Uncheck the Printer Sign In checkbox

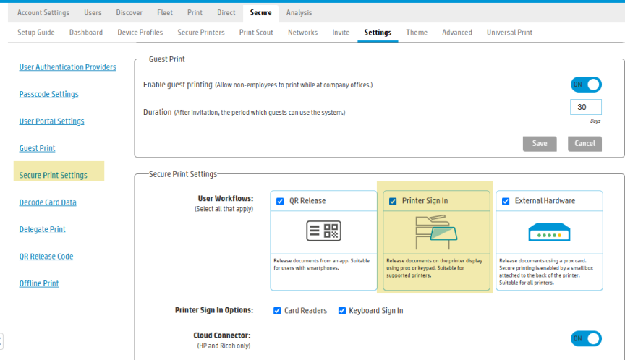click(x=393, y=202)
